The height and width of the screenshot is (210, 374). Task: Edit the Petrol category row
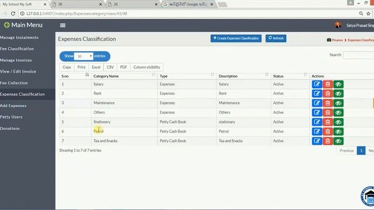point(317,132)
